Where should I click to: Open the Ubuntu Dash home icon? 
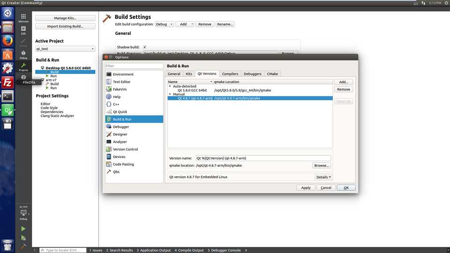[x=7, y=13]
